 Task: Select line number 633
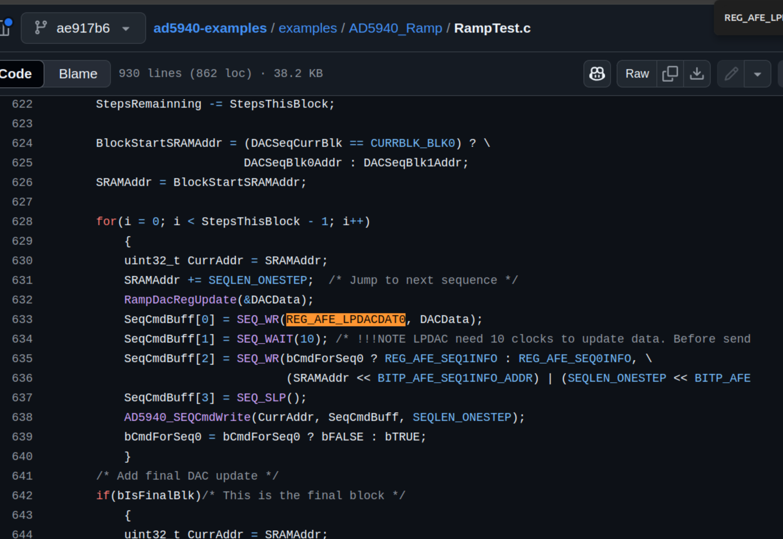click(x=22, y=319)
